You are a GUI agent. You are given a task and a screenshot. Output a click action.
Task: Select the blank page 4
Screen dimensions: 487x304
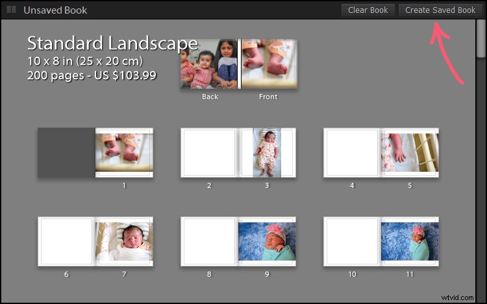click(x=352, y=152)
